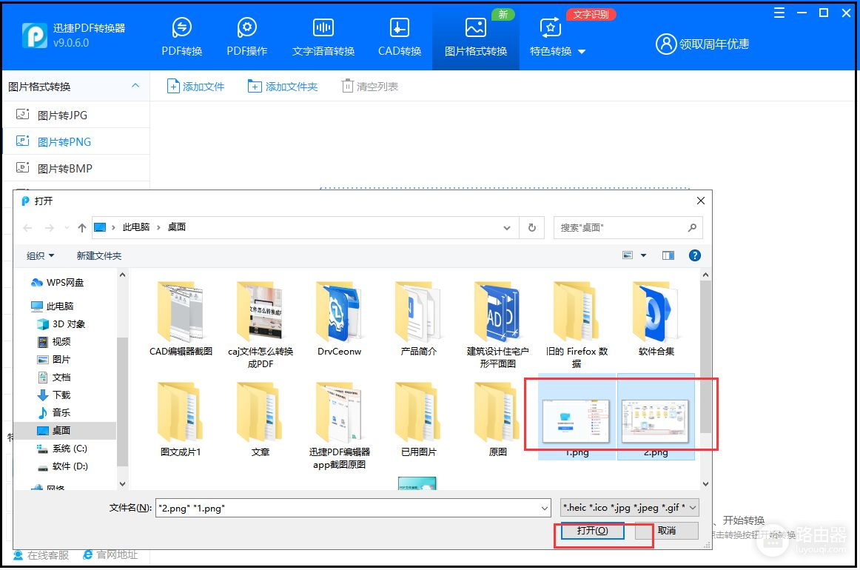Close the 打开 file dialog
Viewport: 860px width, 570px height.
tap(700, 201)
